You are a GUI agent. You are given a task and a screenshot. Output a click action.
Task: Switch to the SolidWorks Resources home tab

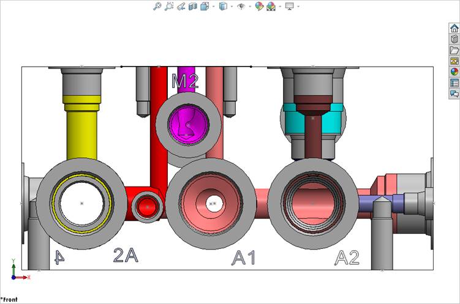(454, 28)
